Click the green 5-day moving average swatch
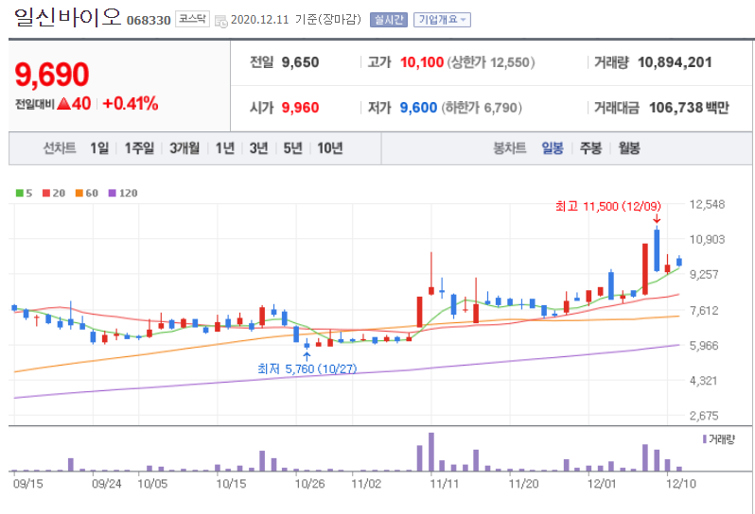Image resolution: width=755 pixels, height=514 pixels. point(19,194)
